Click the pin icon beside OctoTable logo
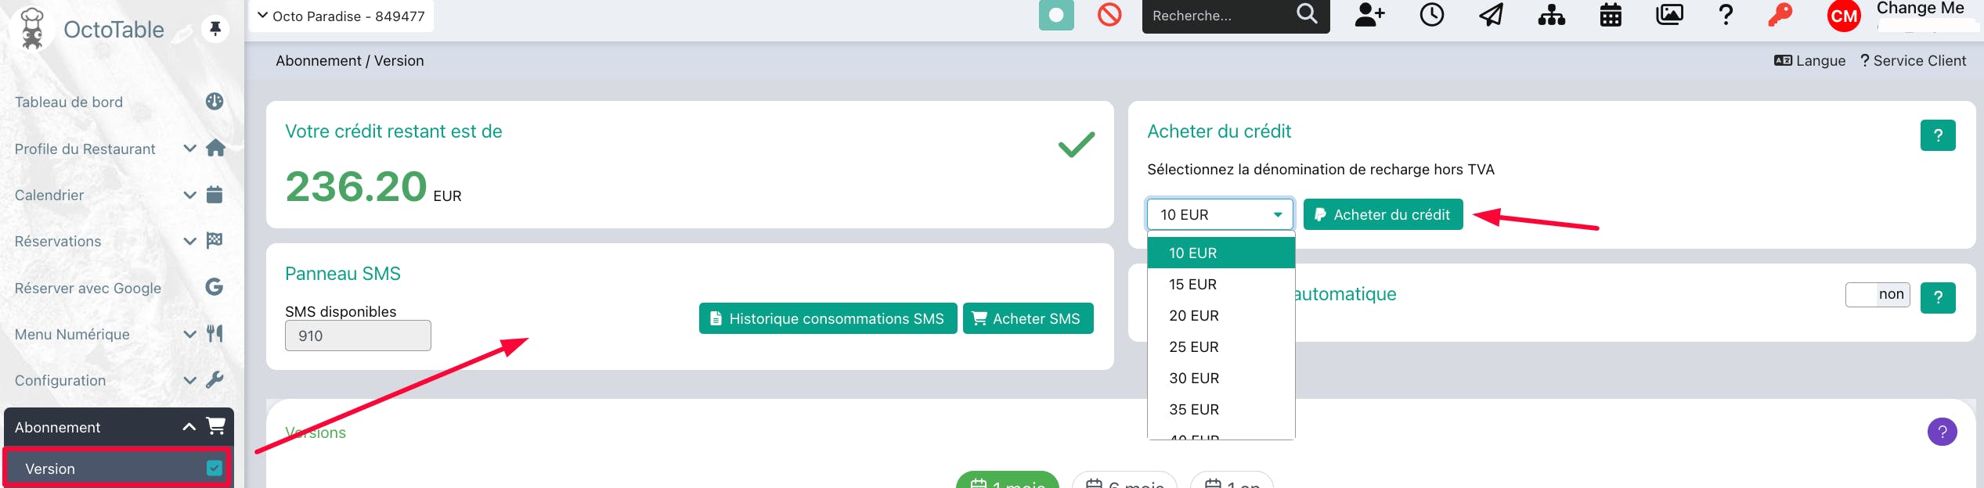 click(x=215, y=29)
